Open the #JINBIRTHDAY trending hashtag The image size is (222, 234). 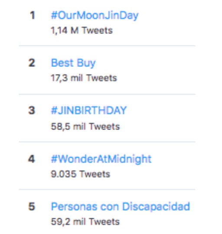(x=89, y=110)
